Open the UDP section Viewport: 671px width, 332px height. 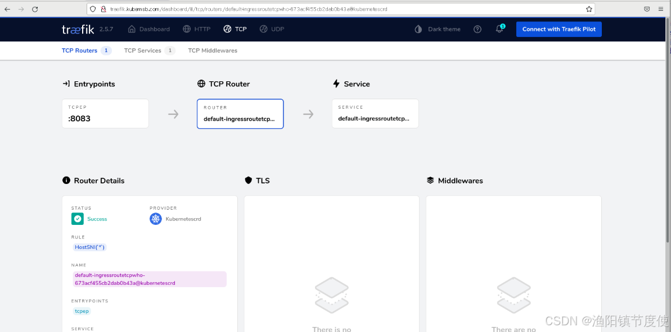272,29
